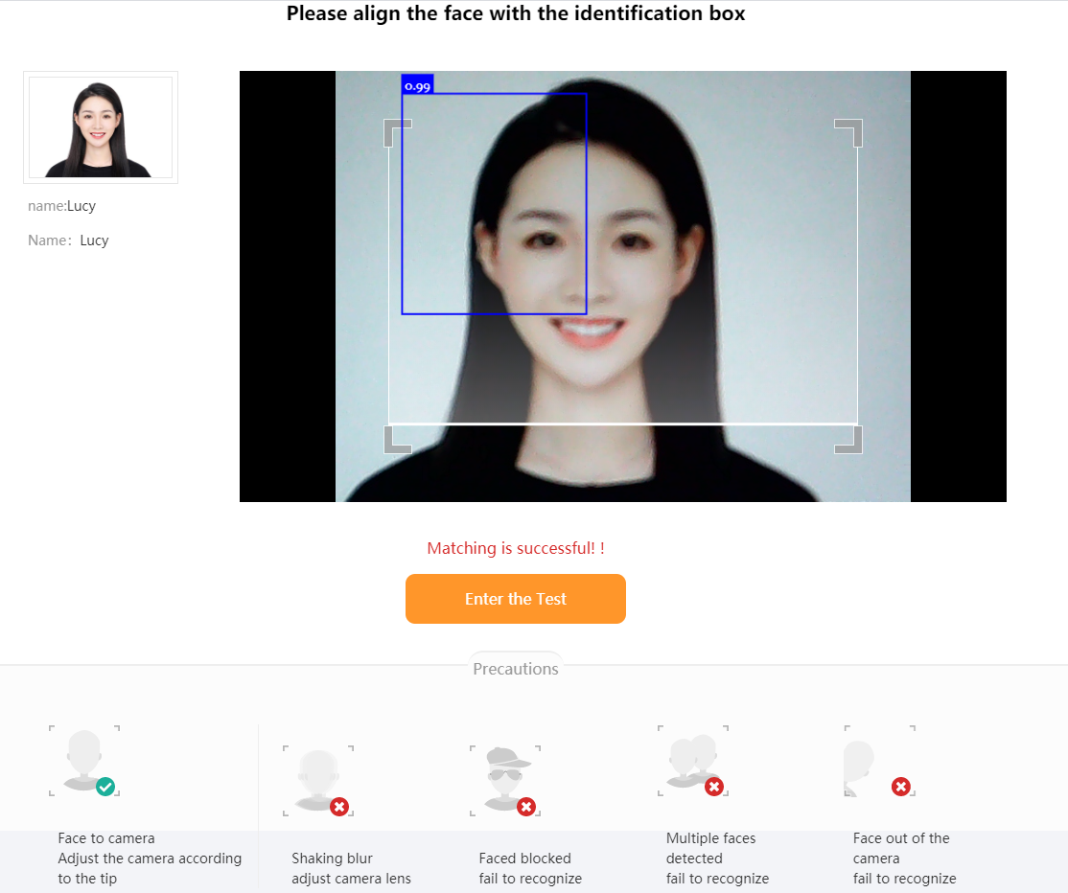Screen dimensions: 1068x893
Task: Click 'Faced blocked fail to recognize' caption
Action: pos(530,868)
